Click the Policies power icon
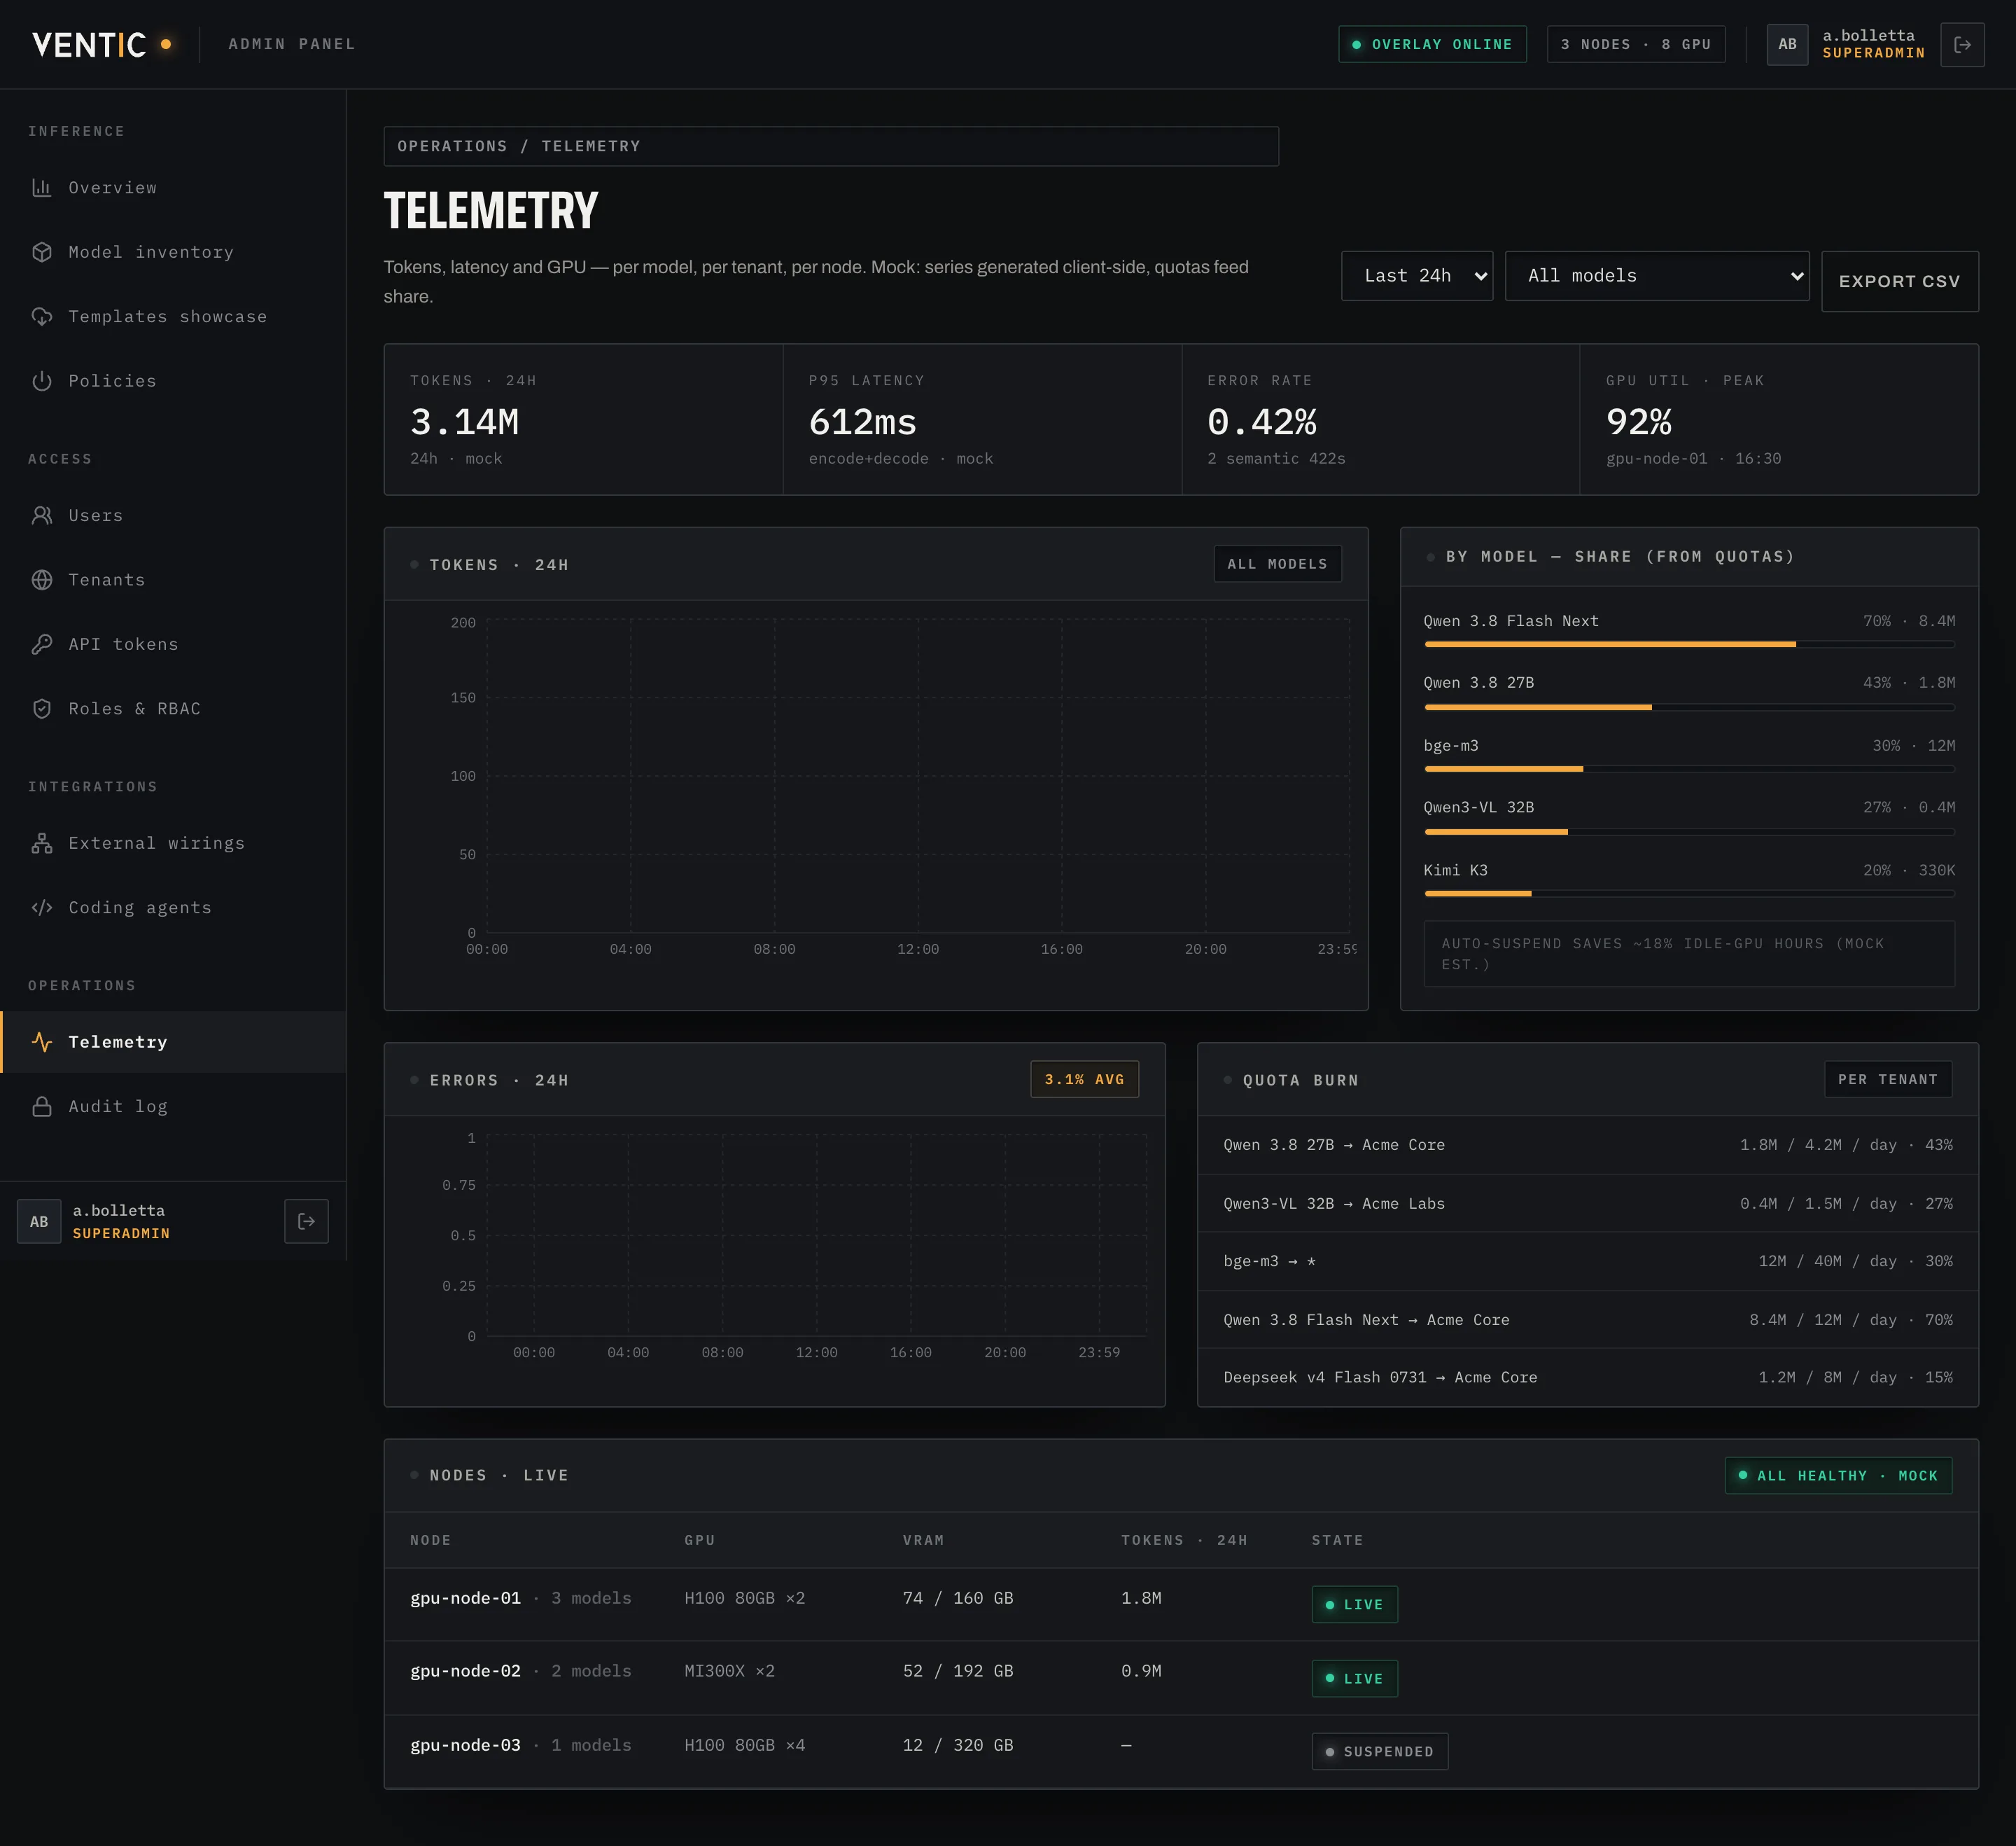The width and height of the screenshot is (2016, 1846). (x=42, y=381)
